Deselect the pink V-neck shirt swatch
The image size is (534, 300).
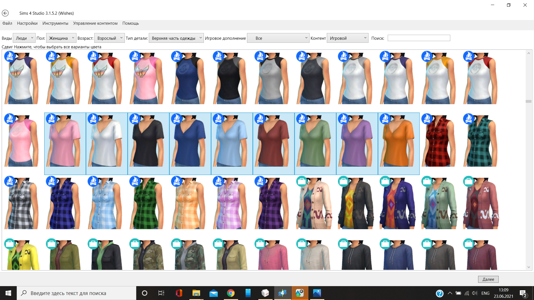click(65, 143)
